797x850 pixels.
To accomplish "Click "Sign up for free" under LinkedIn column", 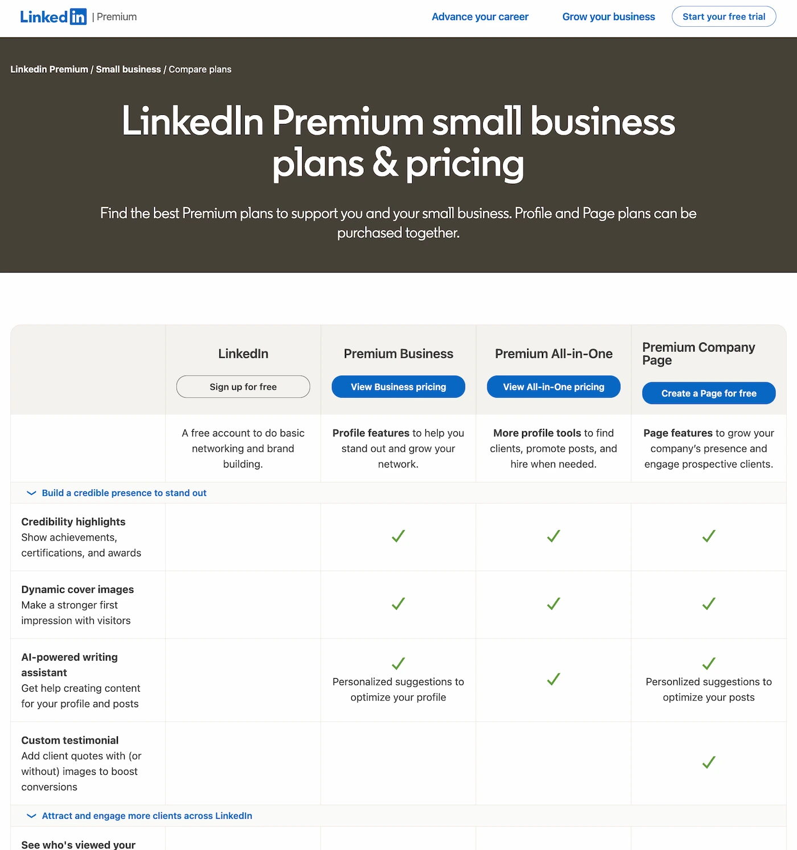I will 243,386.
